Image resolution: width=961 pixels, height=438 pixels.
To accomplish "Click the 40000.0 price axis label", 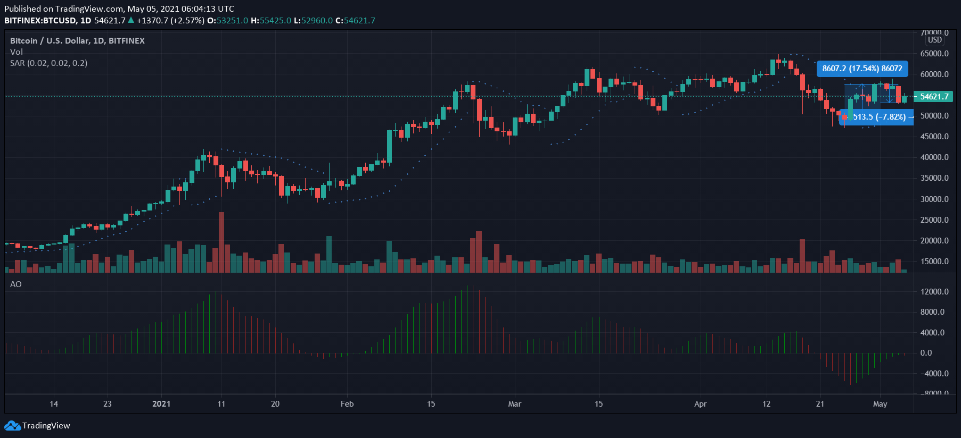I will (934, 157).
